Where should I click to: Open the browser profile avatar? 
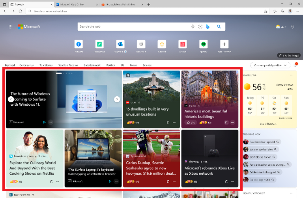tap(290, 11)
